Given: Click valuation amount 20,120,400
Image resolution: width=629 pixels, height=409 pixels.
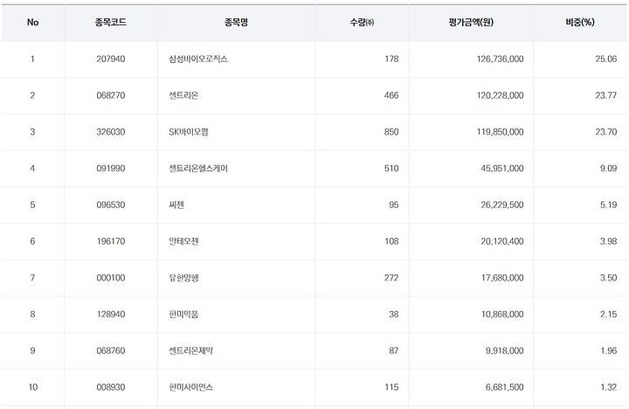Looking at the screenshot, I should (502, 241).
